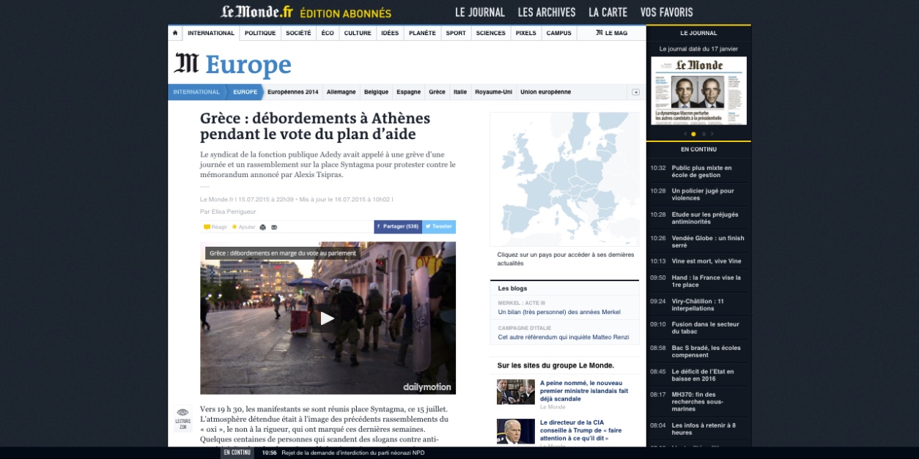Open 10:32 item Public plus mixte
This screenshot has width=919, height=459.
pyautogui.click(x=701, y=171)
